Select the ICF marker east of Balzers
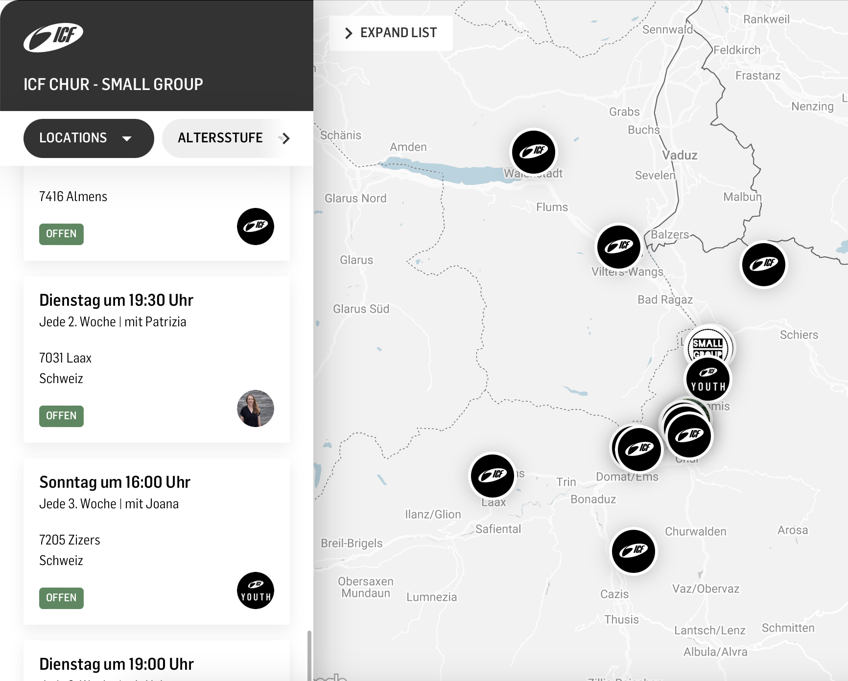Screen dimensions: 848x681 click(763, 265)
